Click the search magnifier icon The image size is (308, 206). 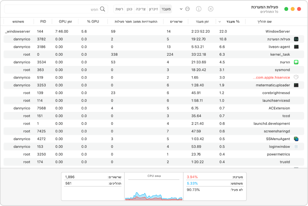click(x=103, y=9)
